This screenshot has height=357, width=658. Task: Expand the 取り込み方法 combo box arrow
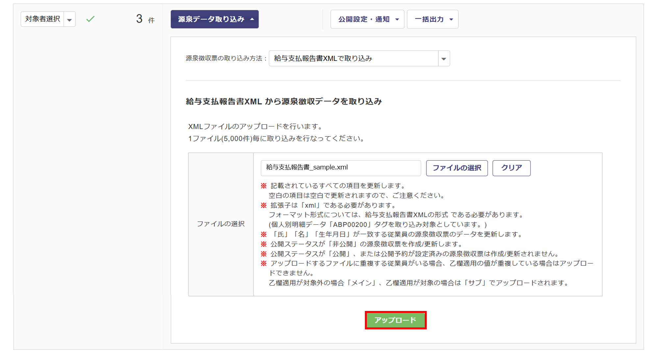pos(444,59)
